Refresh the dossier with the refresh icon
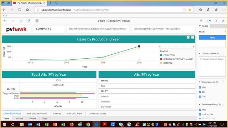Screen dimensions: 228x128 tap(21, 21)
